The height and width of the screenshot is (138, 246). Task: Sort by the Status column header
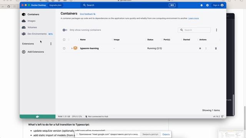click(x=150, y=39)
